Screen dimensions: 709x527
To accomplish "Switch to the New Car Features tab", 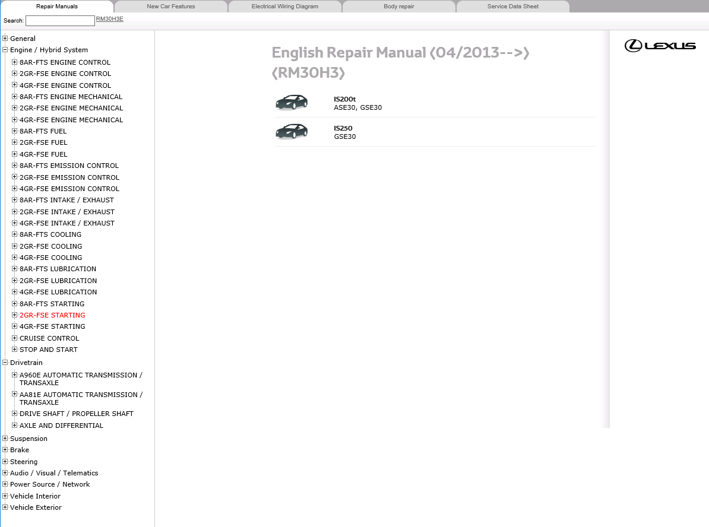I will 171,7.
